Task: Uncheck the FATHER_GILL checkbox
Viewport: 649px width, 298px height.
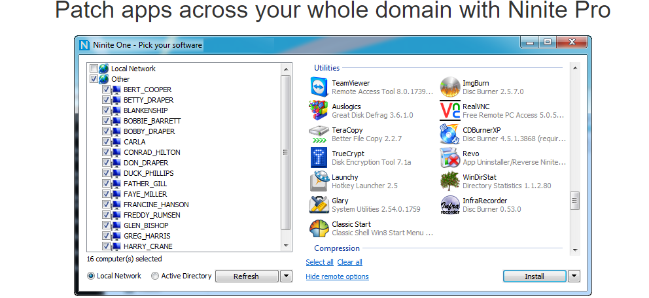Action: (106, 184)
